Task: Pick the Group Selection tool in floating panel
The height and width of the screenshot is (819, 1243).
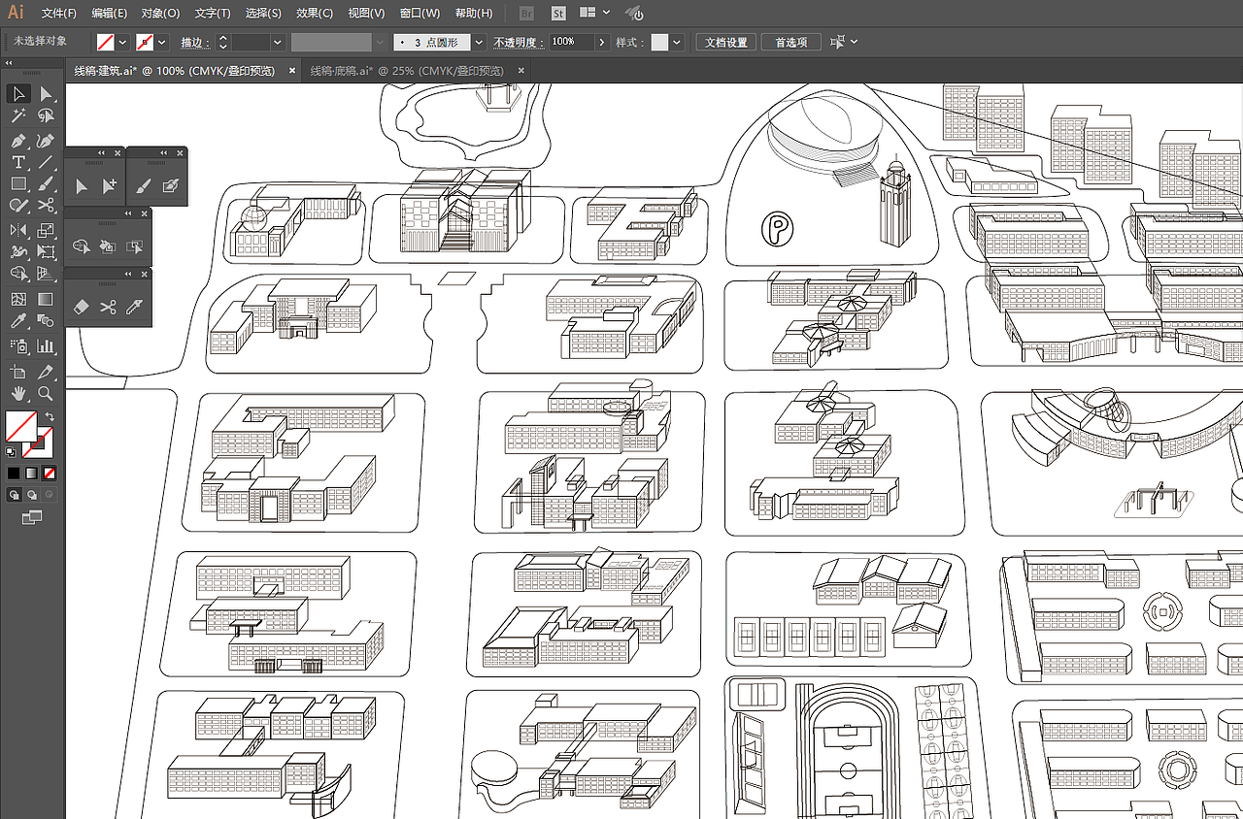Action: click(x=110, y=185)
